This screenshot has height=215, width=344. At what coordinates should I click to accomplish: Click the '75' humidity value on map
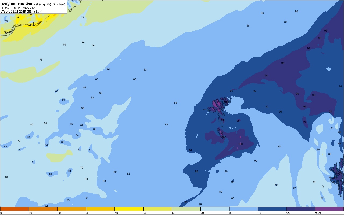click(41, 60)
